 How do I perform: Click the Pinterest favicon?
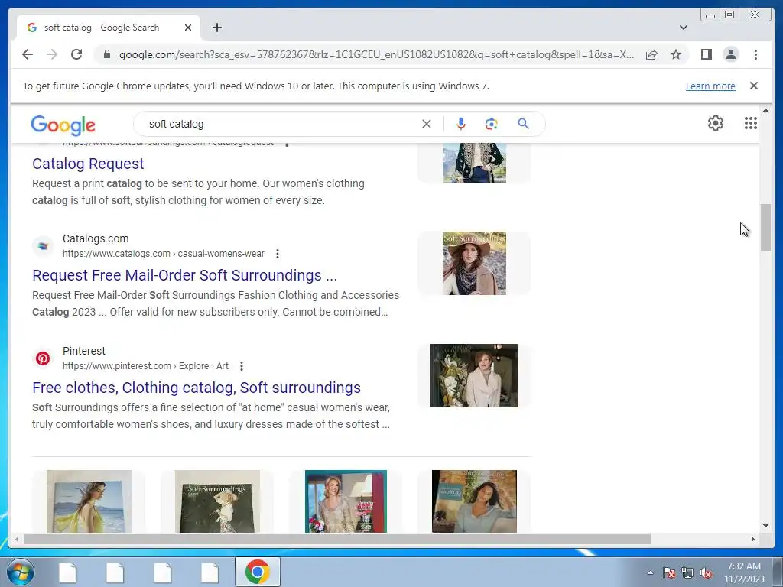coord(43,358)
